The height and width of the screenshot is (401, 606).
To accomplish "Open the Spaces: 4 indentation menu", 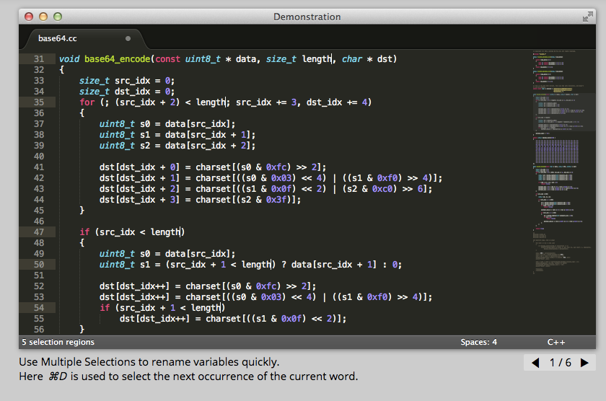I will tap(478, 342).
